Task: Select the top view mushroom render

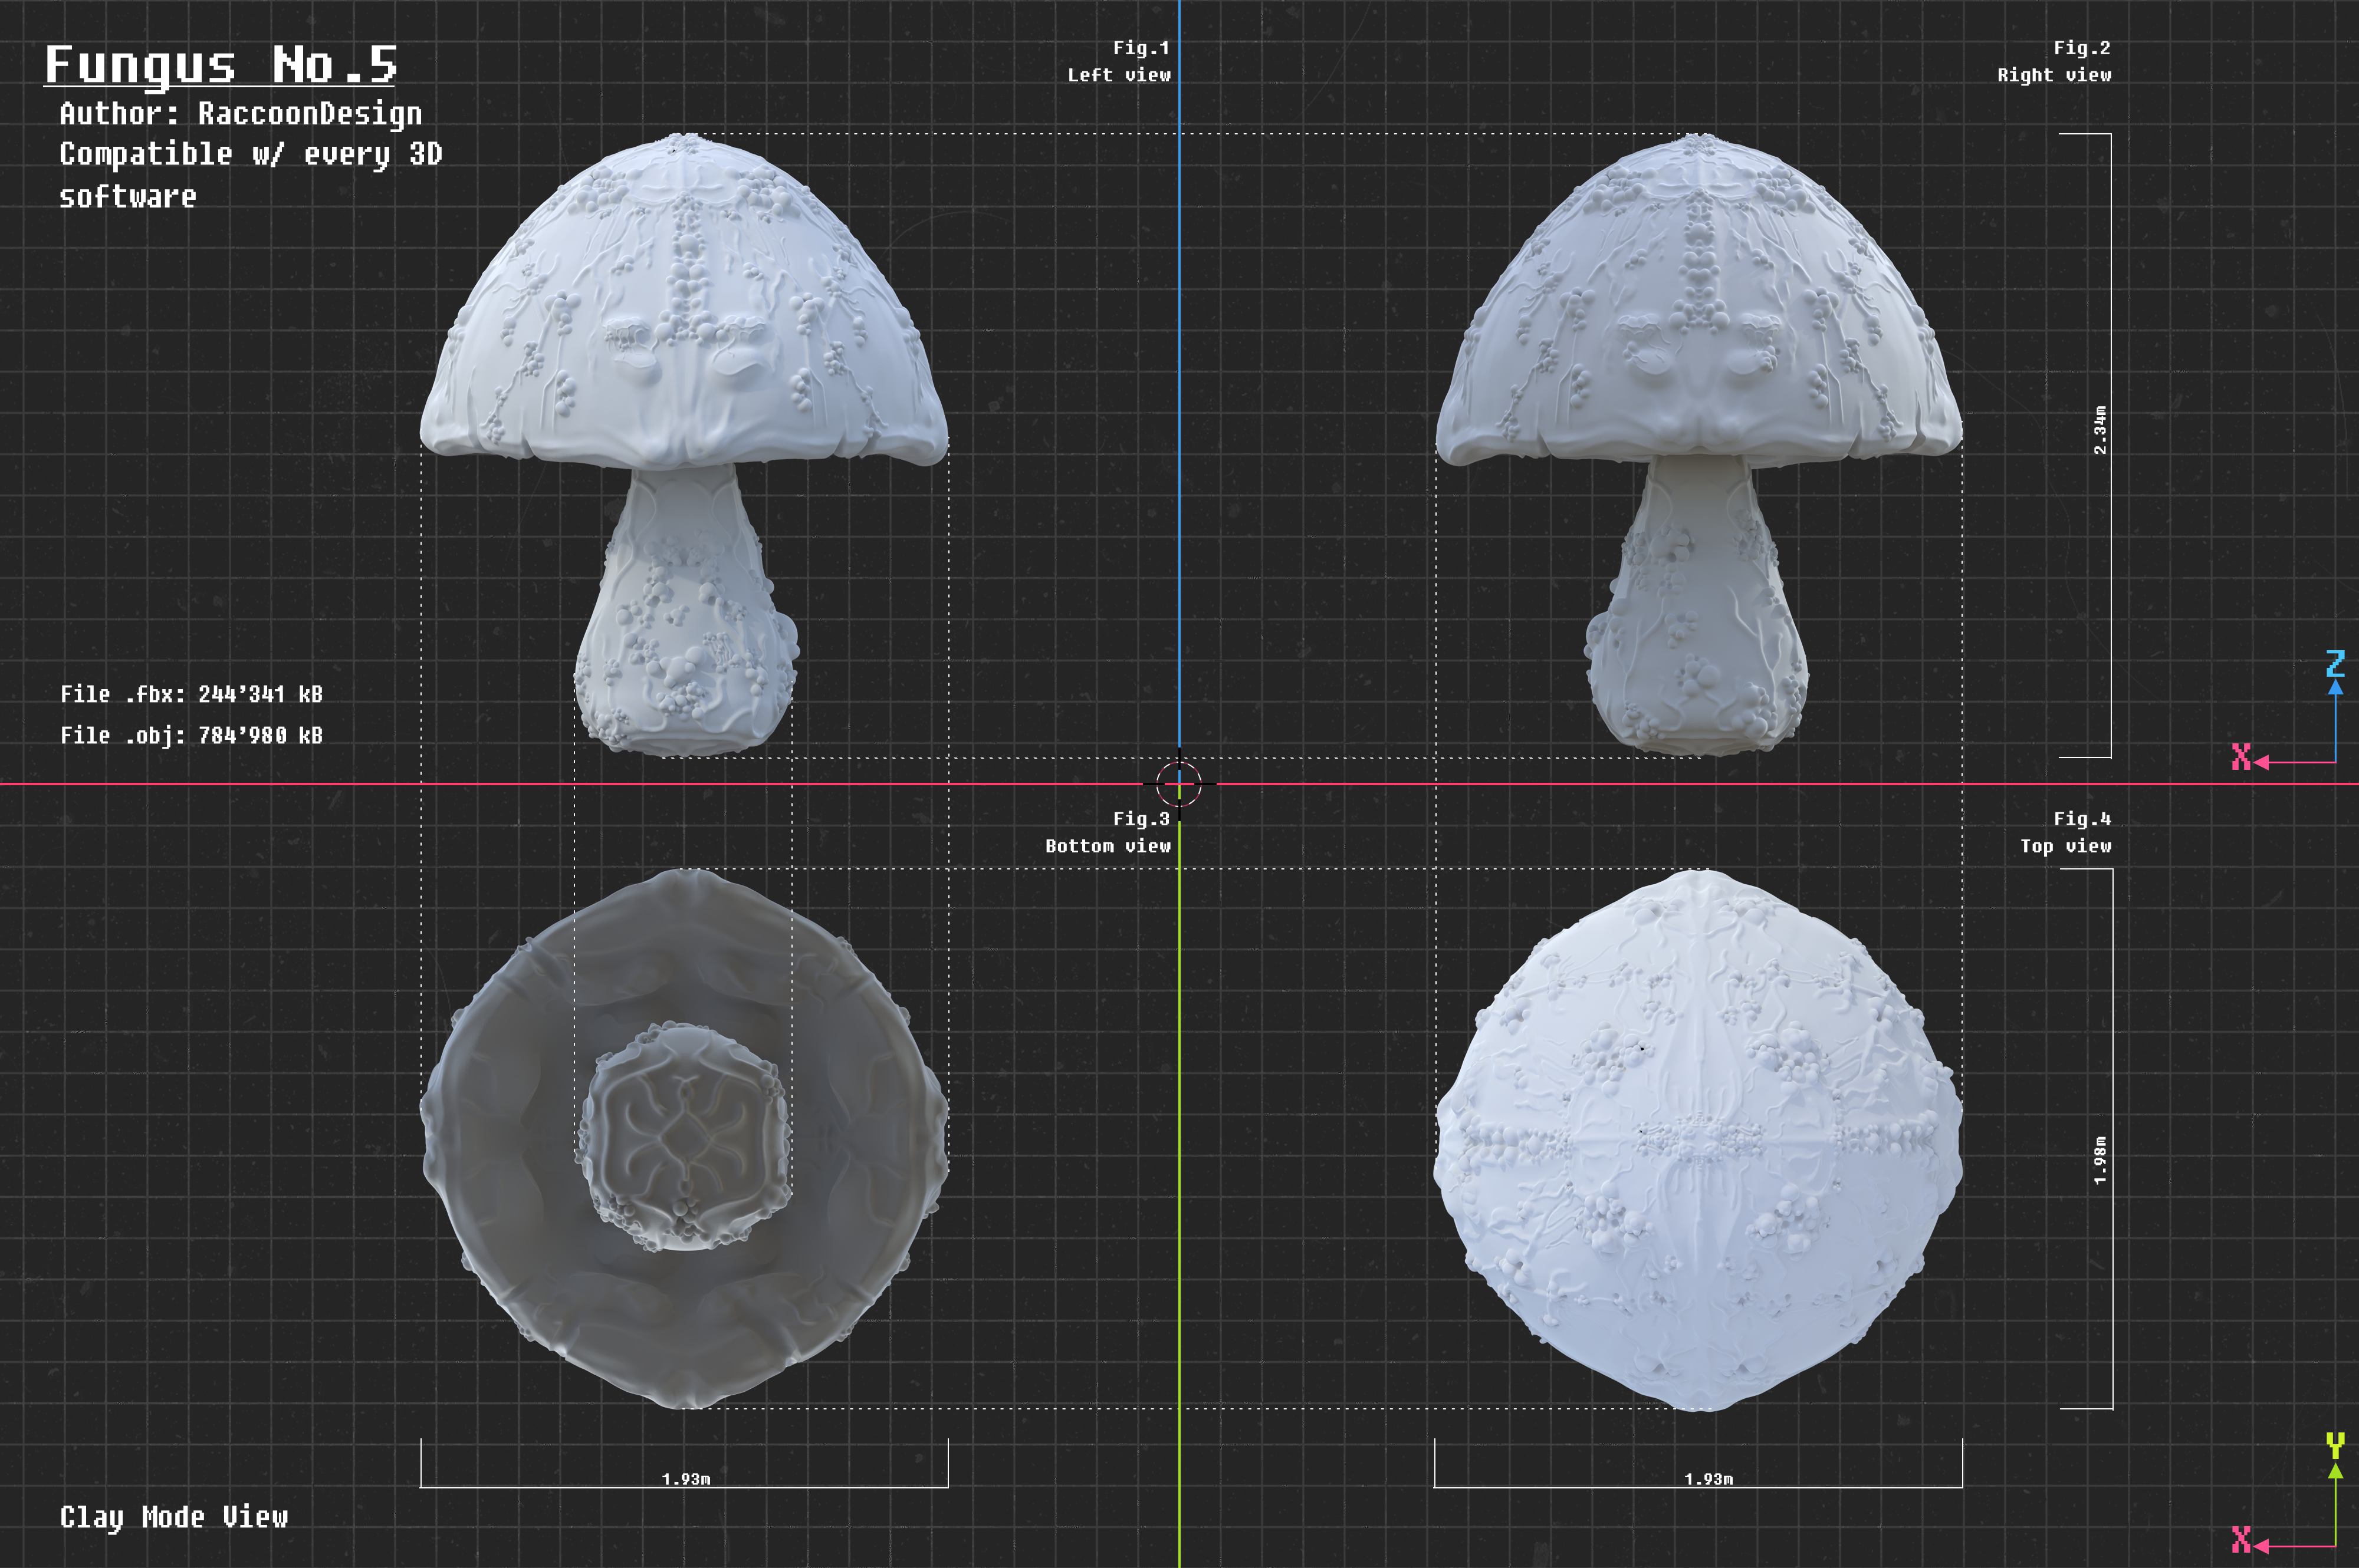Action: 1698,1140
